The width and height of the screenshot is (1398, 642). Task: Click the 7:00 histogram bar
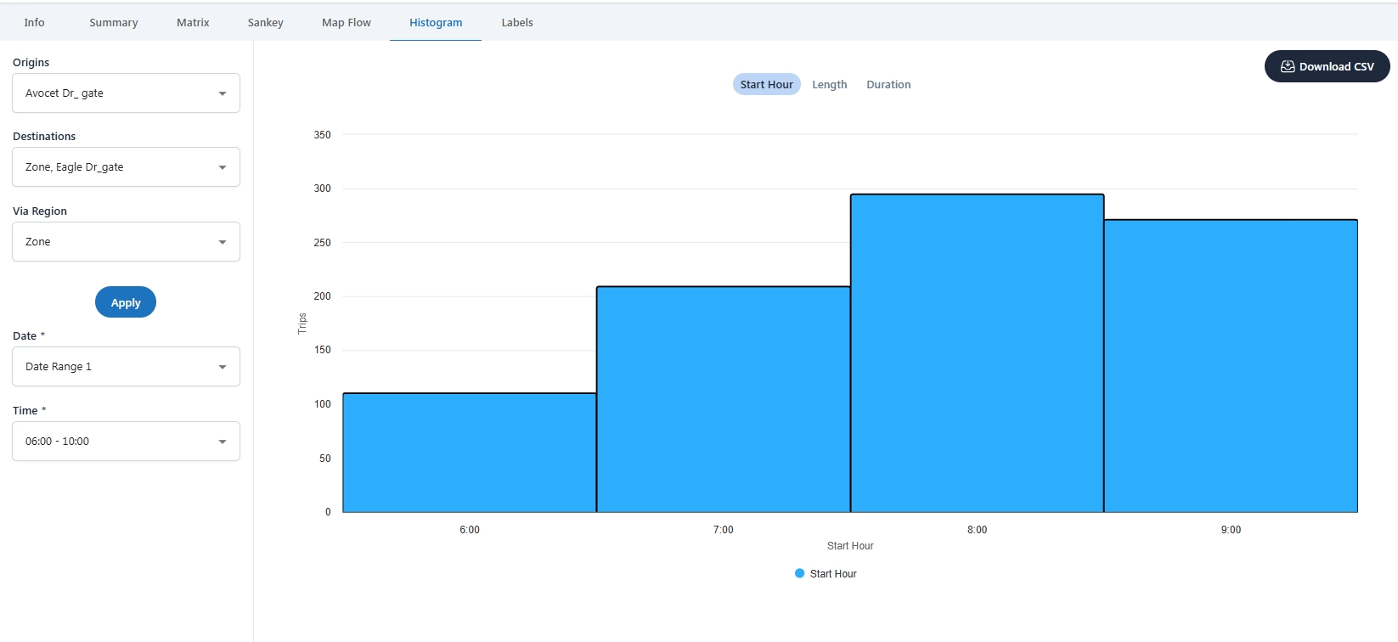tap(724, 399)
